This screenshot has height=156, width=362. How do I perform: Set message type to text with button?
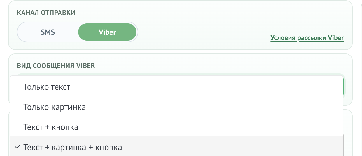pyautogui.click(x=51, y=127)
